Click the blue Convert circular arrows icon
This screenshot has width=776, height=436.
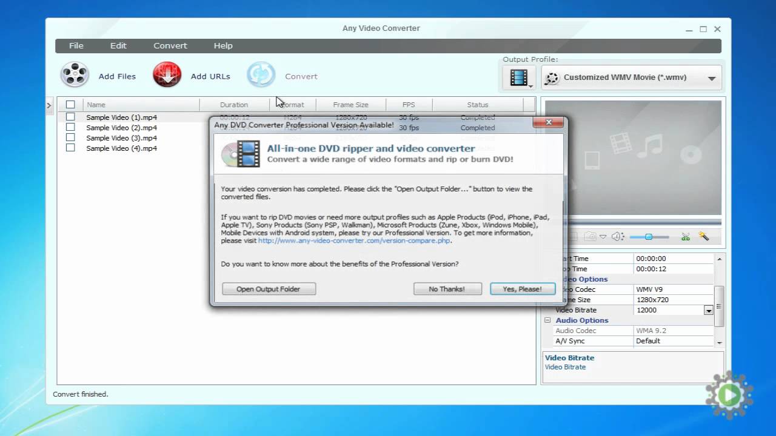[261, 75]
